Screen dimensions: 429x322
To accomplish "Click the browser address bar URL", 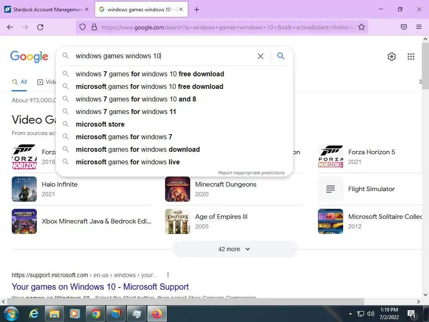I will coord(227,27).
